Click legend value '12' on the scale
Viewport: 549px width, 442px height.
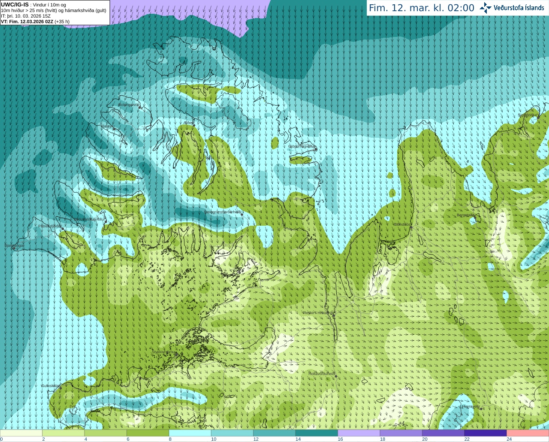coord(256,439)
